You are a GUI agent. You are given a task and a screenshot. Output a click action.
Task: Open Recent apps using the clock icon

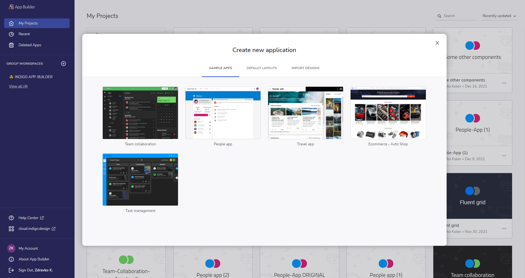[11, 34]
